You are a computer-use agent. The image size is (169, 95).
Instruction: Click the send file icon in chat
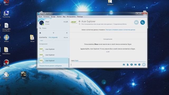click(x=128, y=65)
